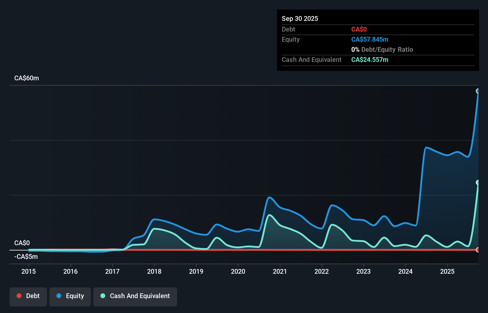Select the 2021 year label
The height and width of the screenshot is (313, 488).
point(280,271)
